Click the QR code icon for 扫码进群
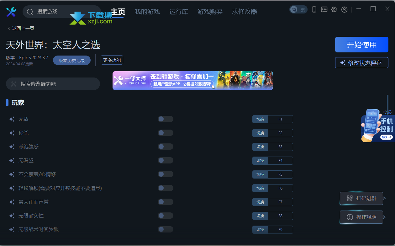The width and height of the screenshot is (395, 246). pos(350,198)
